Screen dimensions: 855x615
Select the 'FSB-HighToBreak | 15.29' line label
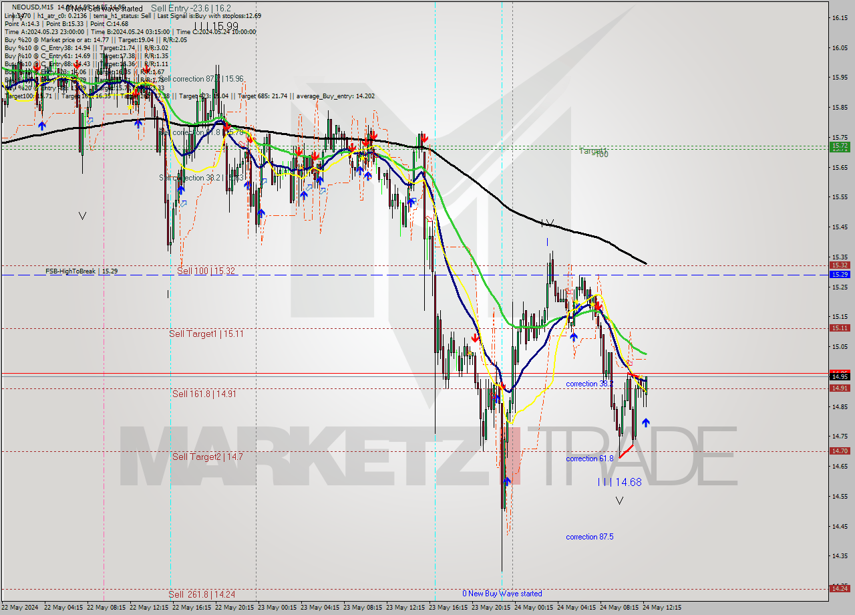pos(81,271)
